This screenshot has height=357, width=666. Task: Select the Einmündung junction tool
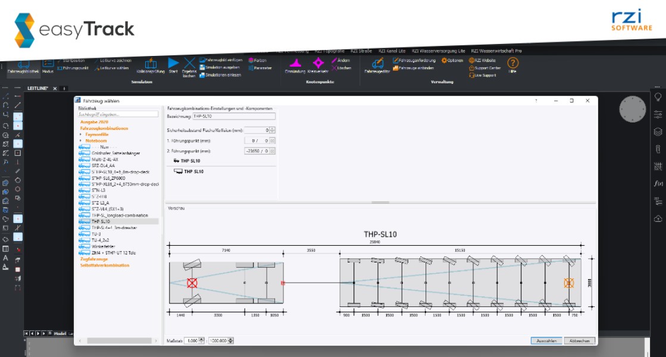295,67
